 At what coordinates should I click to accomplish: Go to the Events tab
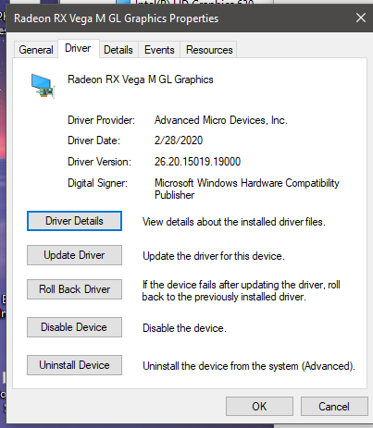[159, 50]
